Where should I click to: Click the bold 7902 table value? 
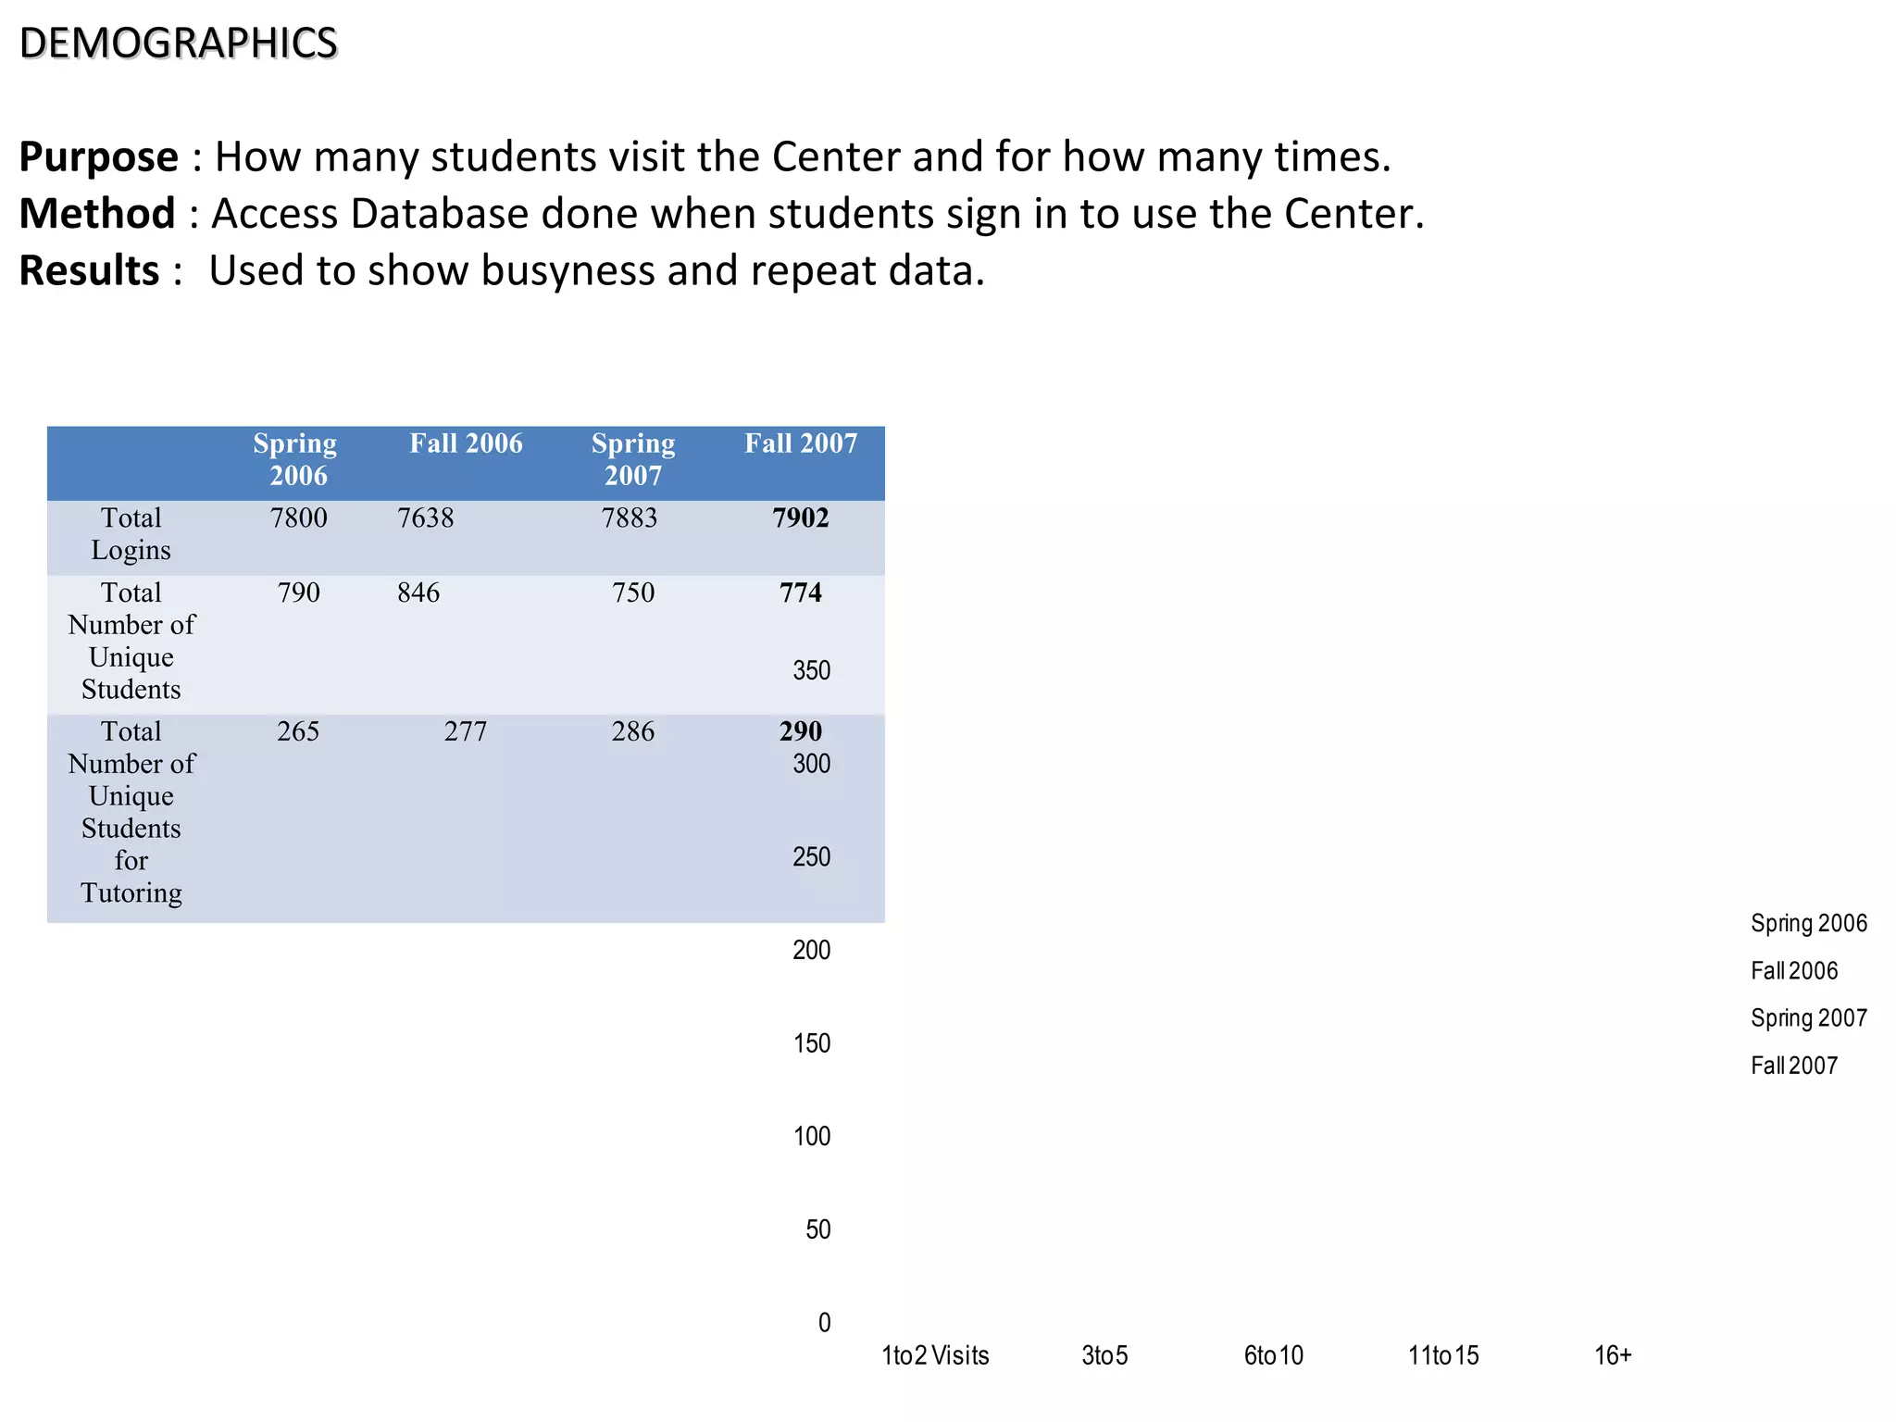pos(801,518)
